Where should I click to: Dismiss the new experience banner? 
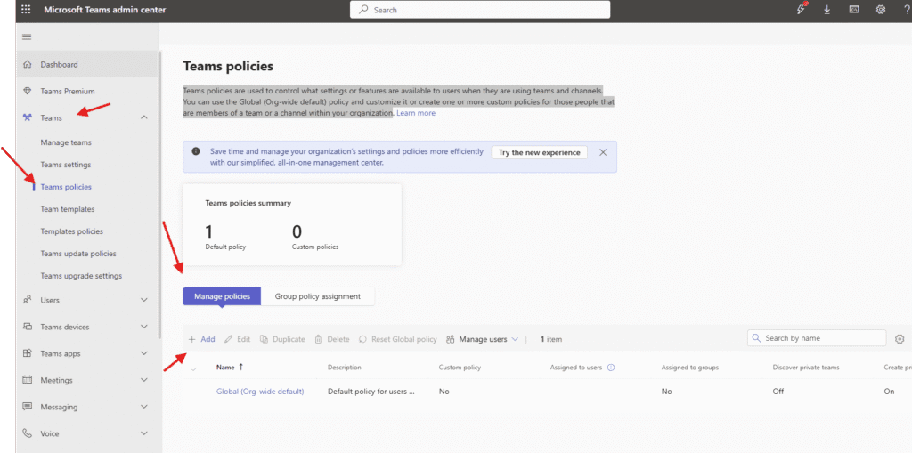coord(603,152)
